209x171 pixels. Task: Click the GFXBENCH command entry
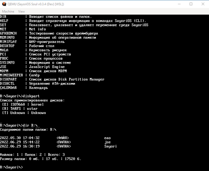8,33
